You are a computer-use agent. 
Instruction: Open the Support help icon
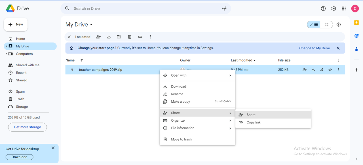point(323,9)
